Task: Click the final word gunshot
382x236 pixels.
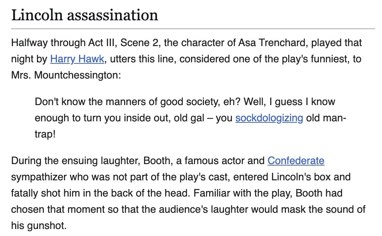Action: click(49, 225)
